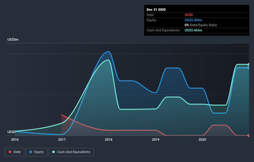
Task: Click the 2018 x-axis label
Action: 109,140
